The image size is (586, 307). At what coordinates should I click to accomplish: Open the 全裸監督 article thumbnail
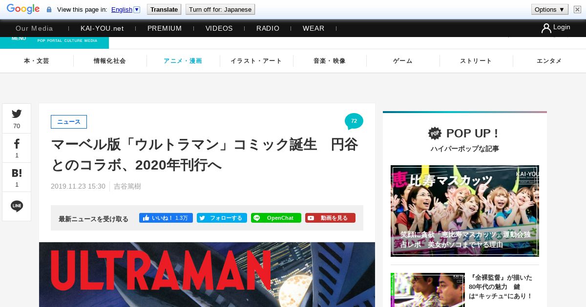coord(428,290)
